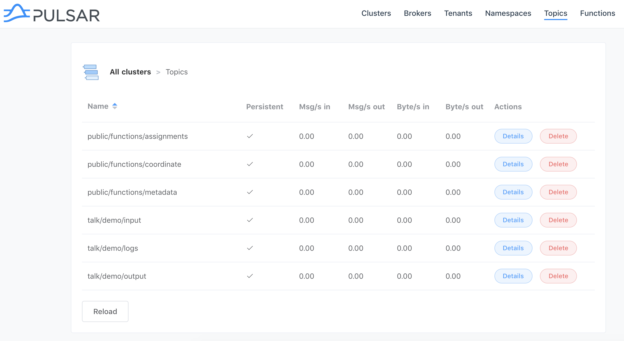The image size is (624, 341).
Task: Open the Clusters tab
Action: 376,13
